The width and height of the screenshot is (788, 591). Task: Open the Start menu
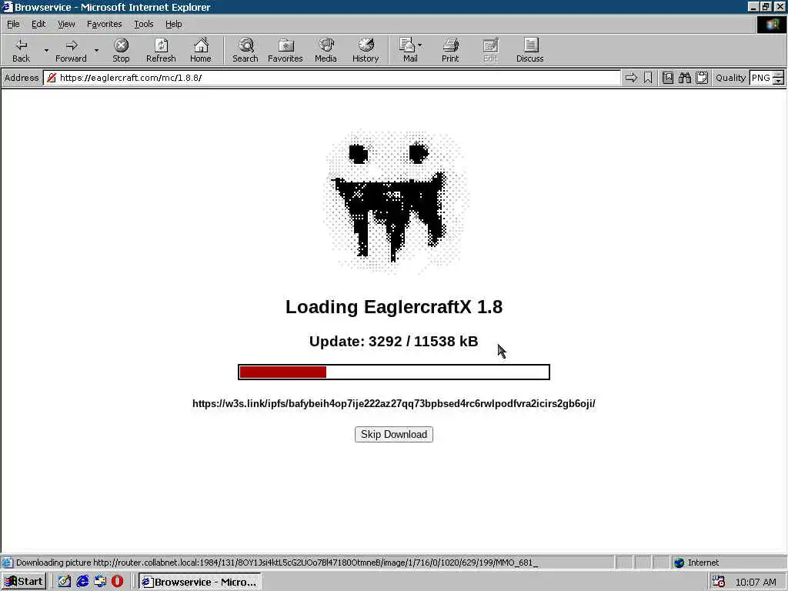tap(24, 582)
